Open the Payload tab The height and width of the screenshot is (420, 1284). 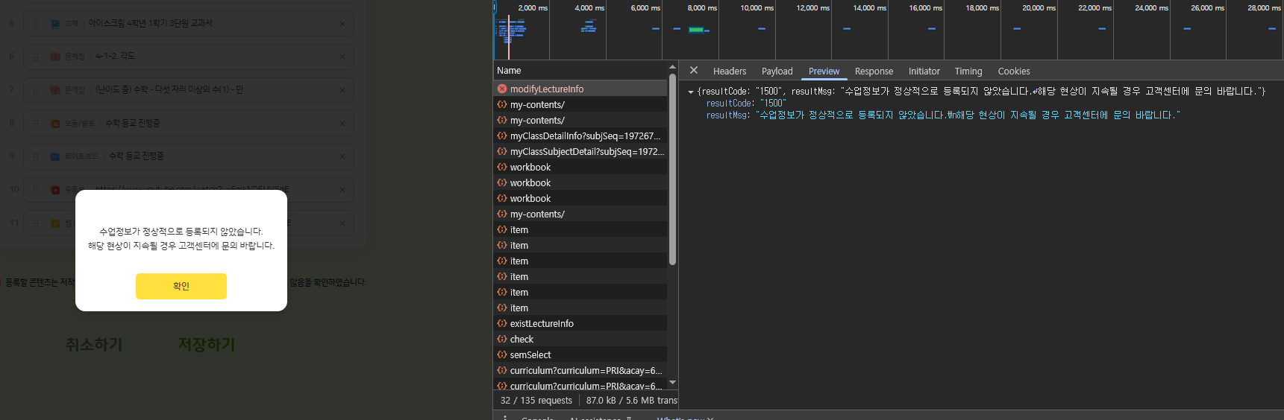tap(777, 71)
